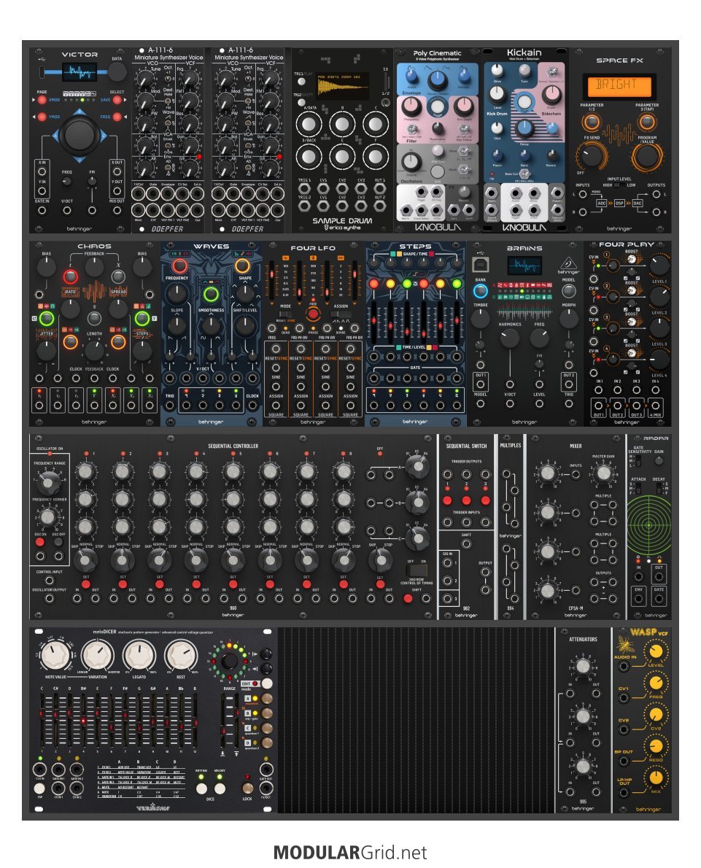Click the orange BRIGHT display on Space FX
Screen dimensions: 701x868
click(x=618, y=85)
